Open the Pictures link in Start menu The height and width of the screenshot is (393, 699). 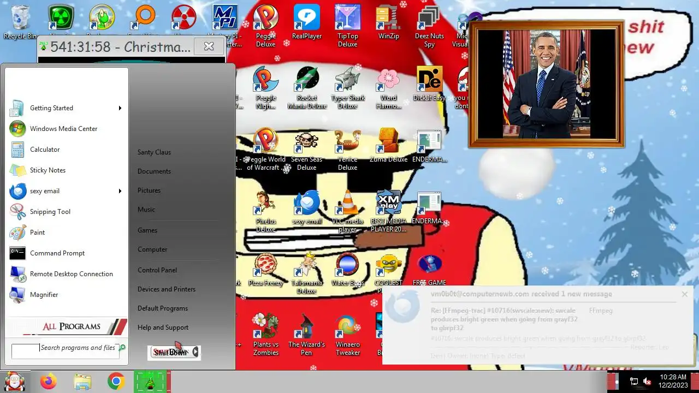[149, 190]
